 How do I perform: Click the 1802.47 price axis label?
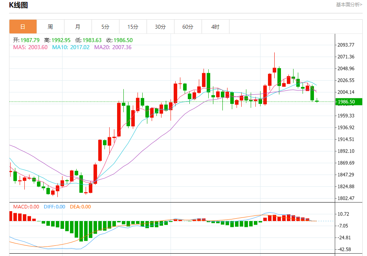pyautogui.click(x=346, y=198)
